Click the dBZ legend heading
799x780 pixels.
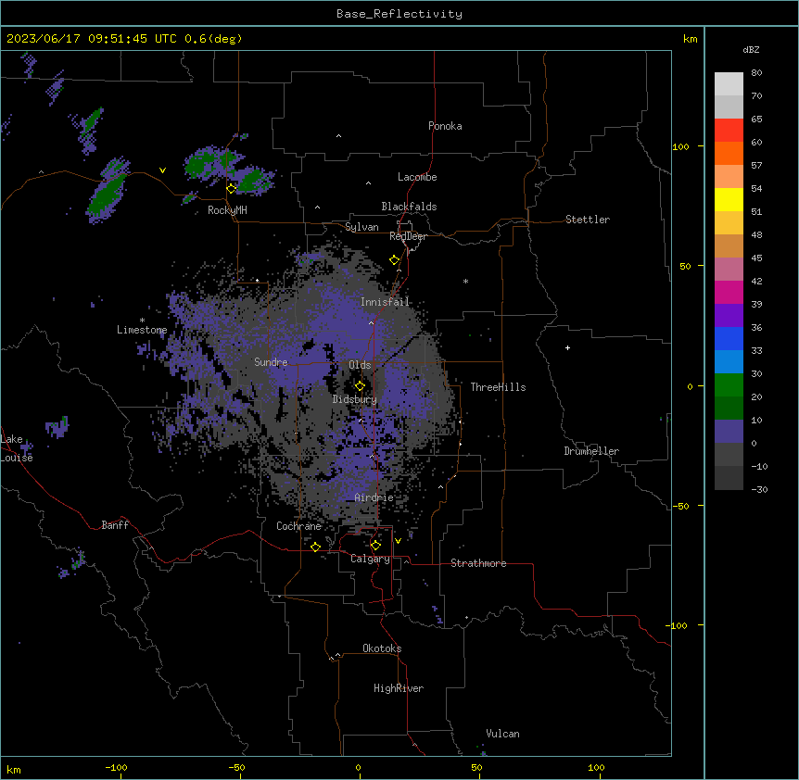[751, 49]
